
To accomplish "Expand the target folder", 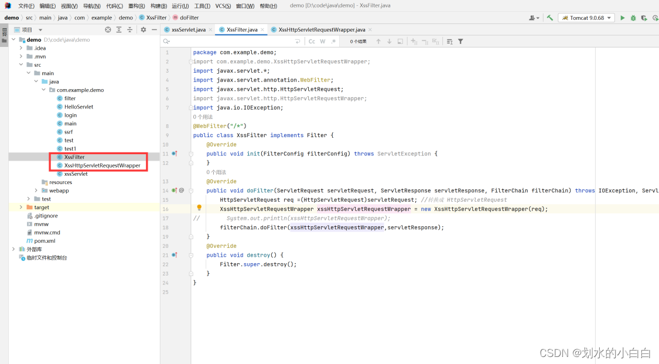I will pyautogui.click(x=21, y=207).
